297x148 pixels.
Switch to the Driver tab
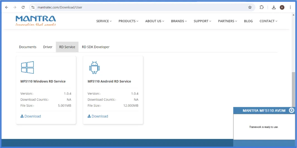[48, 47]
